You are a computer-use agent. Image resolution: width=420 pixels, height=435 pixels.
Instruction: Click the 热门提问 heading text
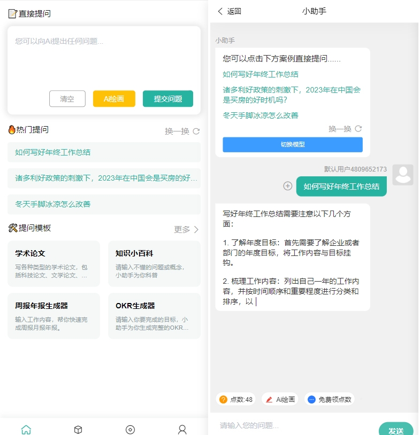(33, 129)
